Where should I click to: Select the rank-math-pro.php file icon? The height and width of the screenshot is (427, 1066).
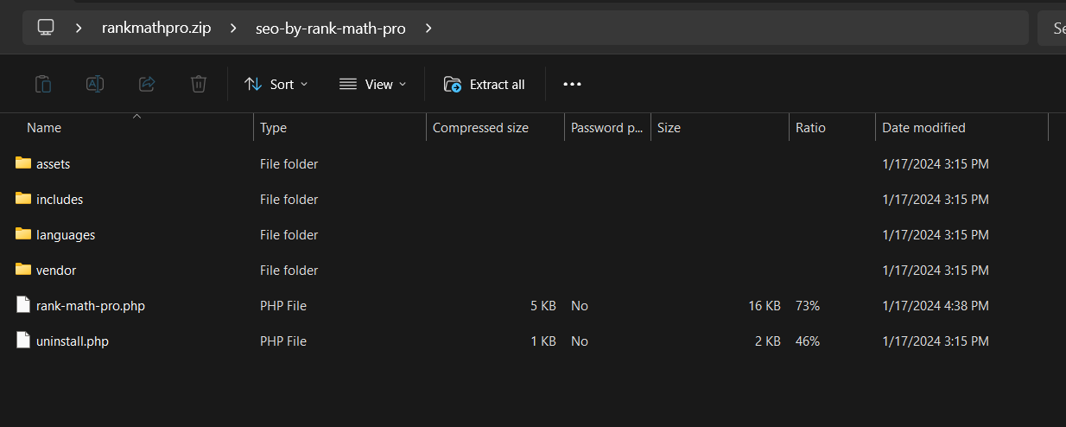pos(23,305)
